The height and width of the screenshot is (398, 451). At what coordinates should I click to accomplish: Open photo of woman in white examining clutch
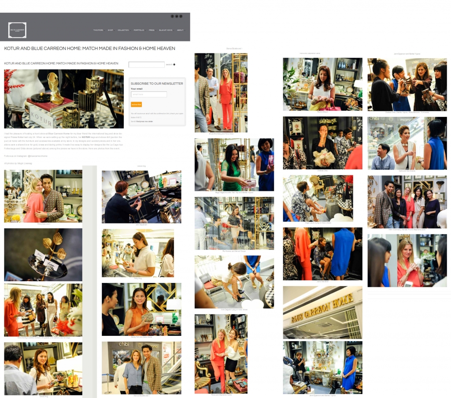(x=138, y=253)
